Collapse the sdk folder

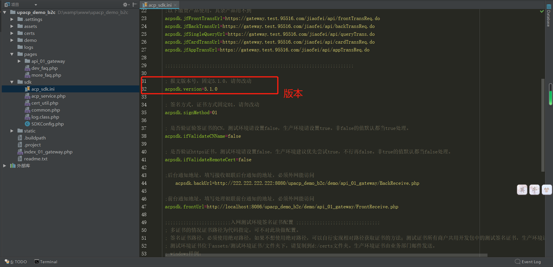(12, 82)
